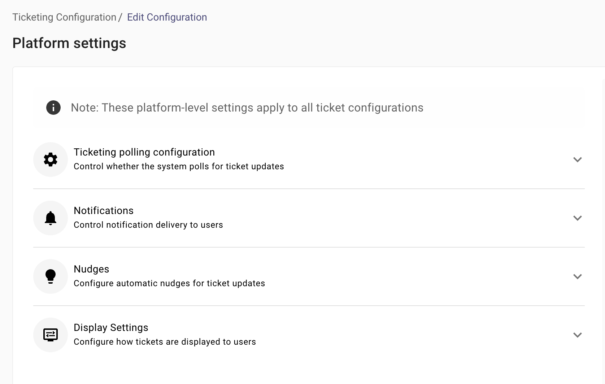Click the info icon next to the note
The image size is (605, 384).
coord(53,108)
